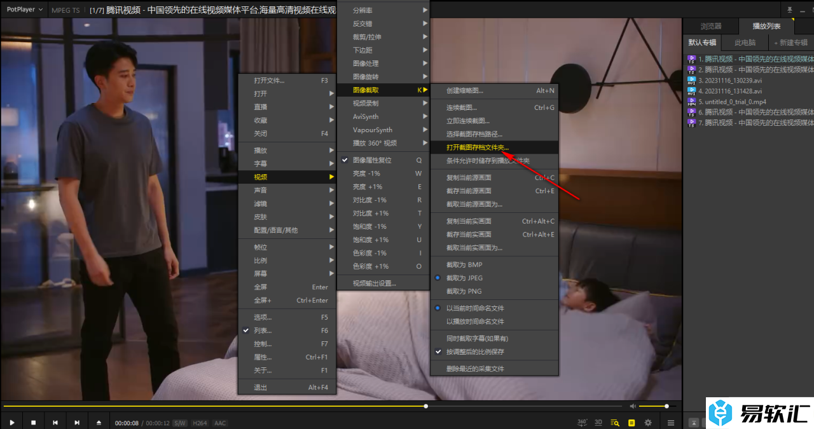Expand the 直播 submenu
The height and width of the screenshot is (429, 814).
(287, 107)
